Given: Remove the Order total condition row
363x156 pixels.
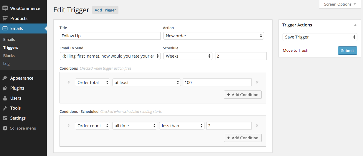Looking at the screenshot, I should pyautogui.click(x=257, y=83).
